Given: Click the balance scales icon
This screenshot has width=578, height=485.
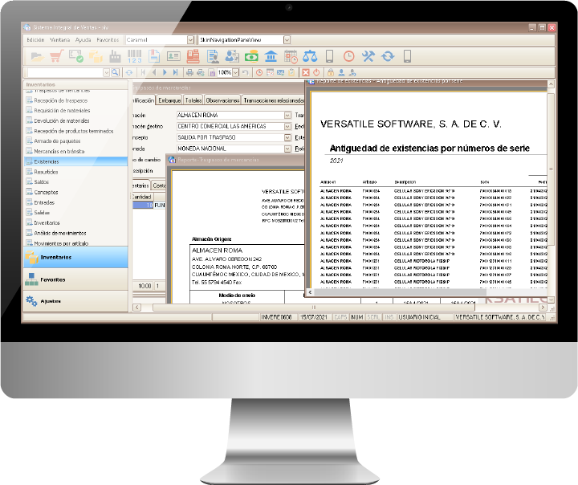Looking at the screenshot, I should click(x=310, y=56).
